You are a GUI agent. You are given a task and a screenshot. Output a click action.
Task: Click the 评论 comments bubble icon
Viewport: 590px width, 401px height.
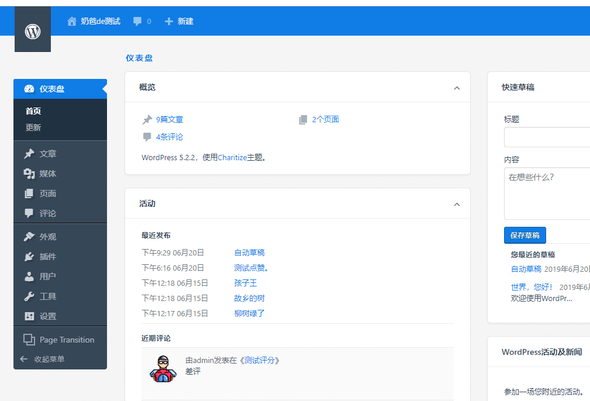tap(28, 213)
